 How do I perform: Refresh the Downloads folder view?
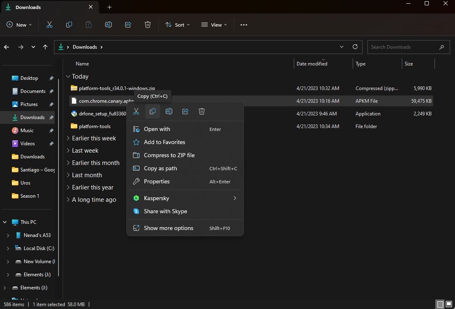pyautogui.click(x=355, y=47)
